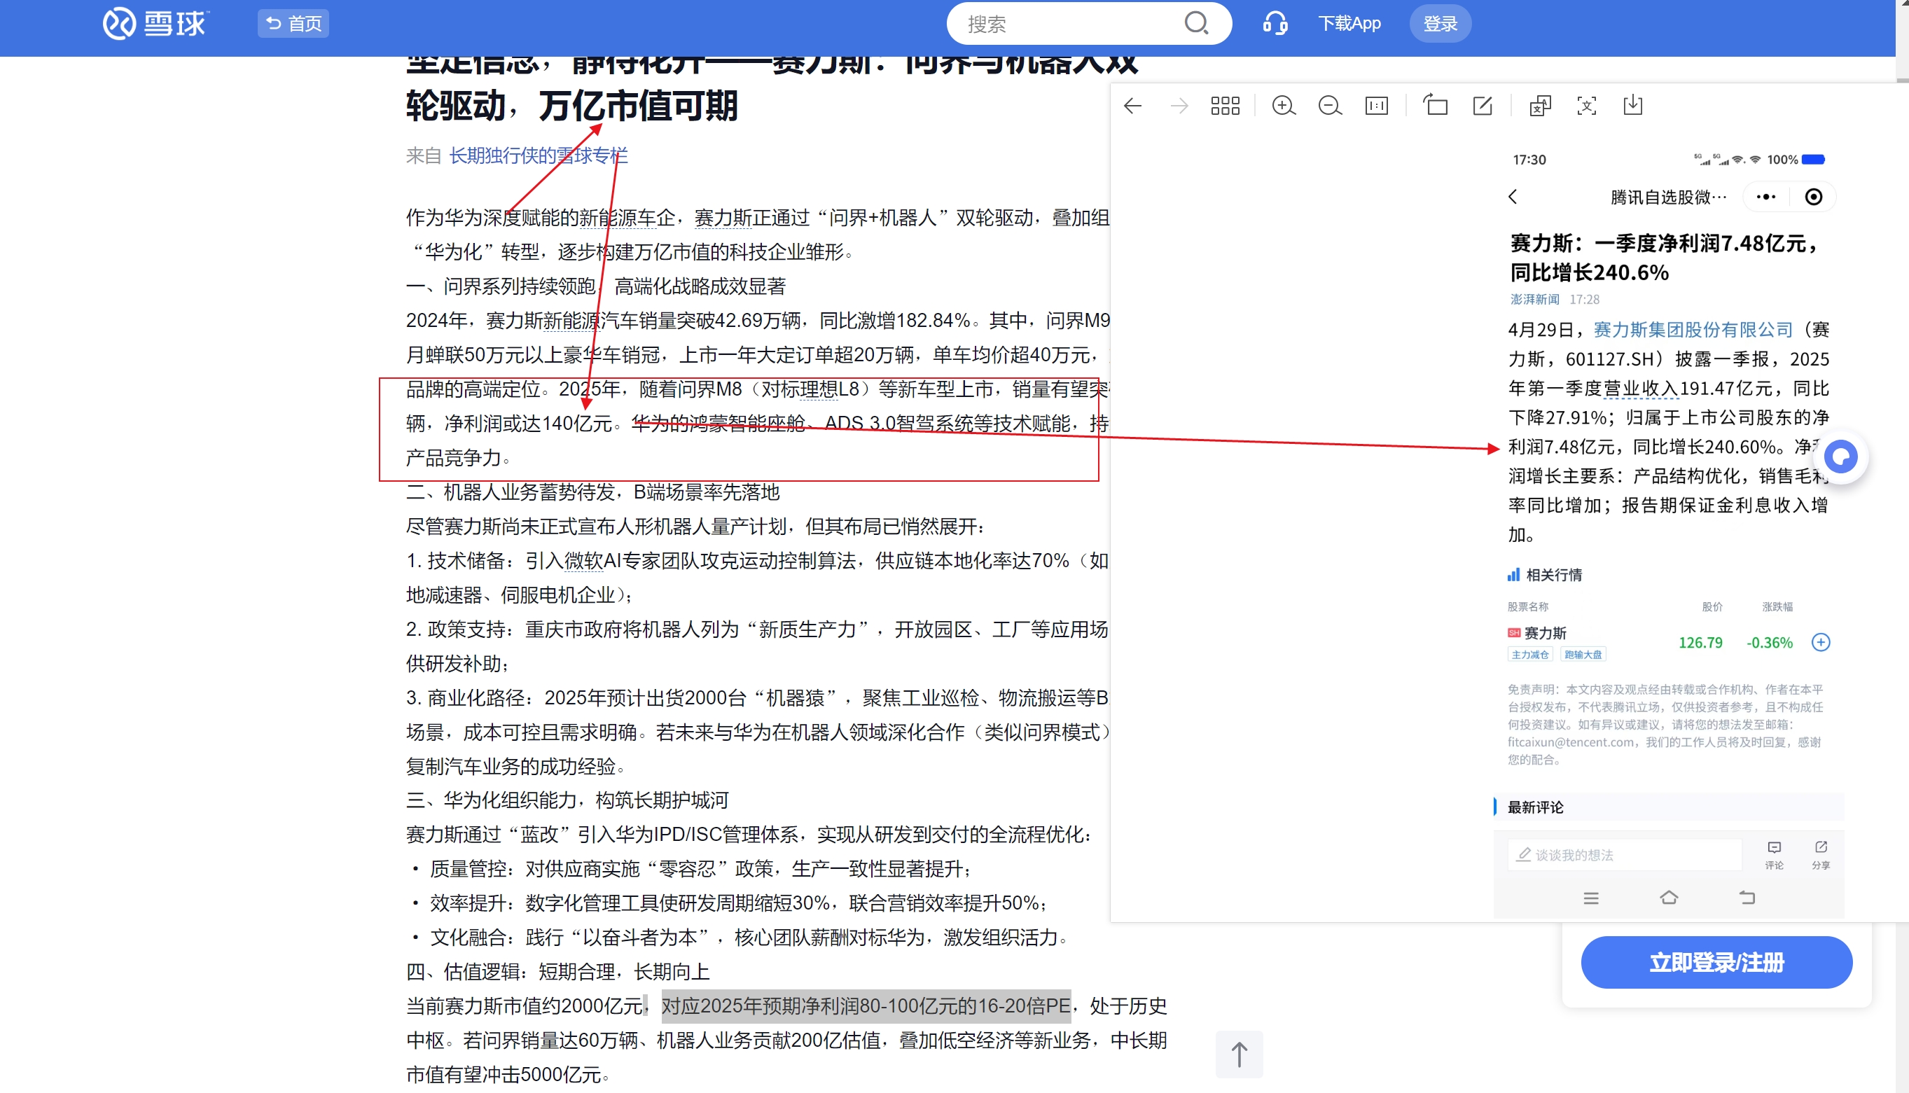Click the 理想 keyword link
This screenshot has height=1093, width=1909.
coord(819,389)
